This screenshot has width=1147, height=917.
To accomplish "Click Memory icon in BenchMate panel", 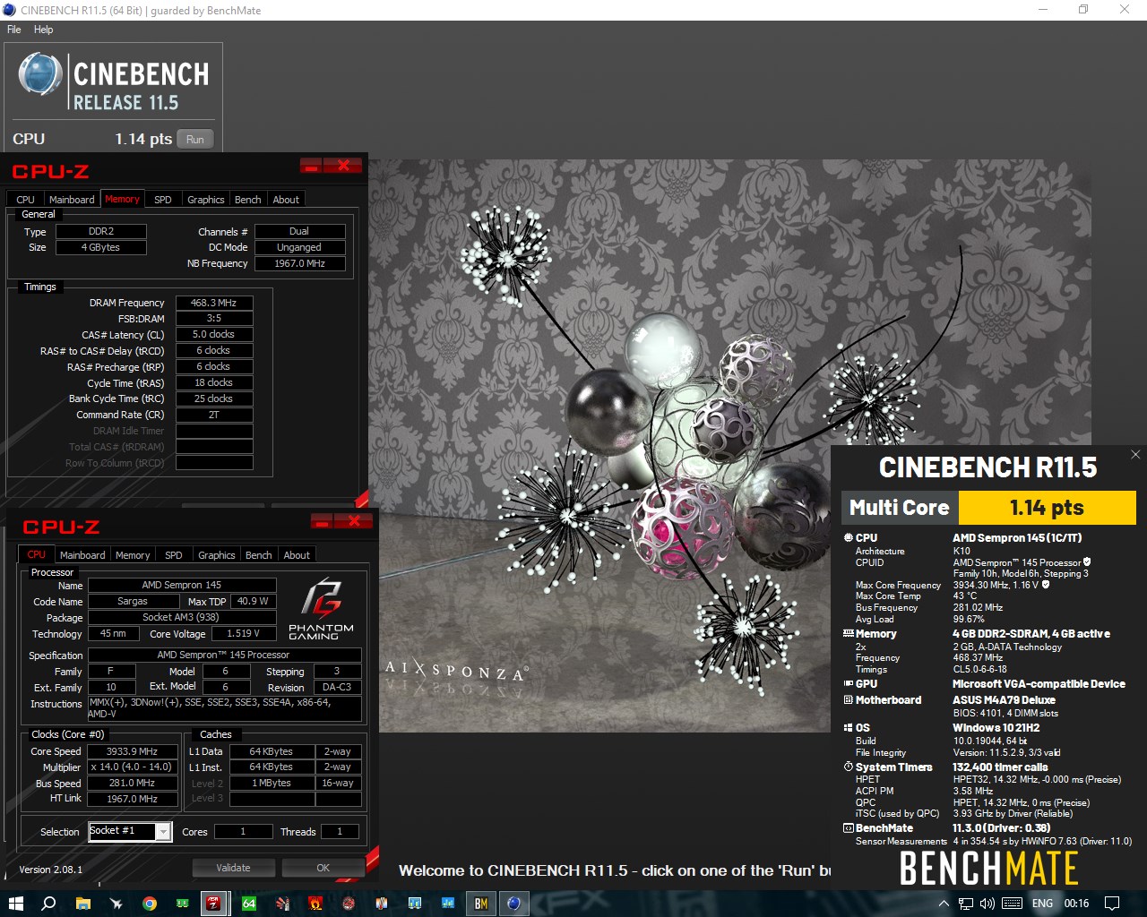I will point(848,633).
